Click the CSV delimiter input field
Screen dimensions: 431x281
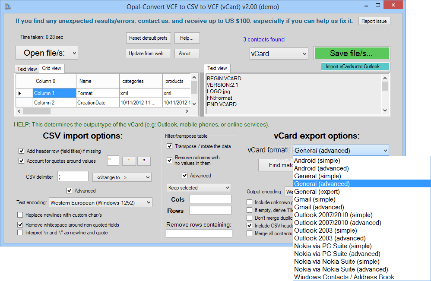(73, 177)
